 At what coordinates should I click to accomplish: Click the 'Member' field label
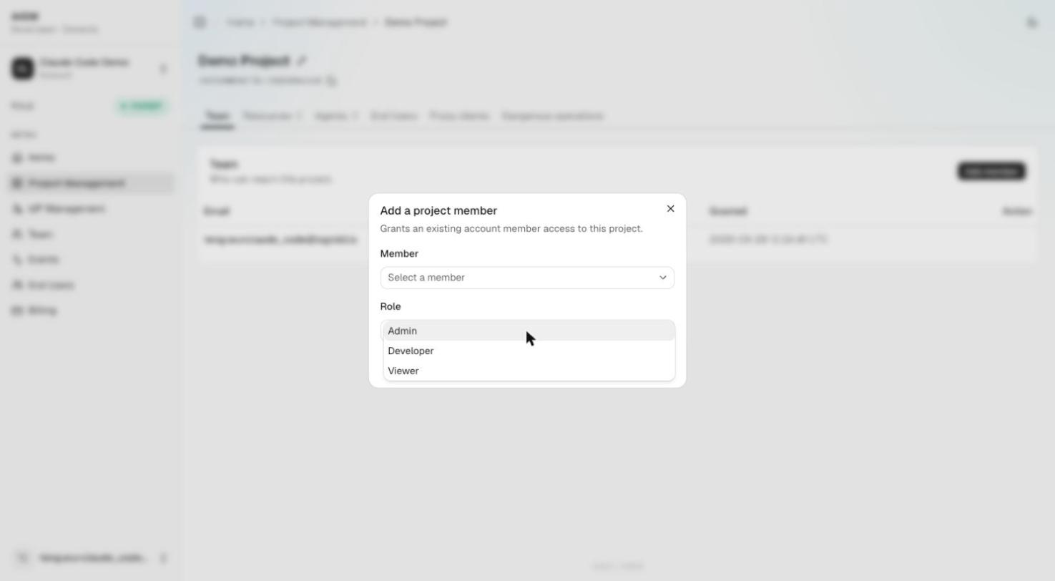[399, 253]
